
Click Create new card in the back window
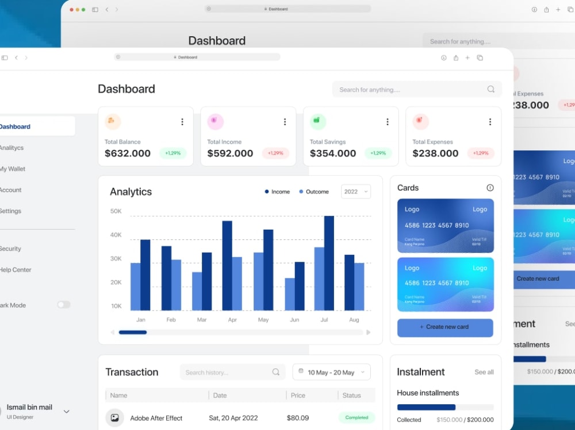(544, 279)
